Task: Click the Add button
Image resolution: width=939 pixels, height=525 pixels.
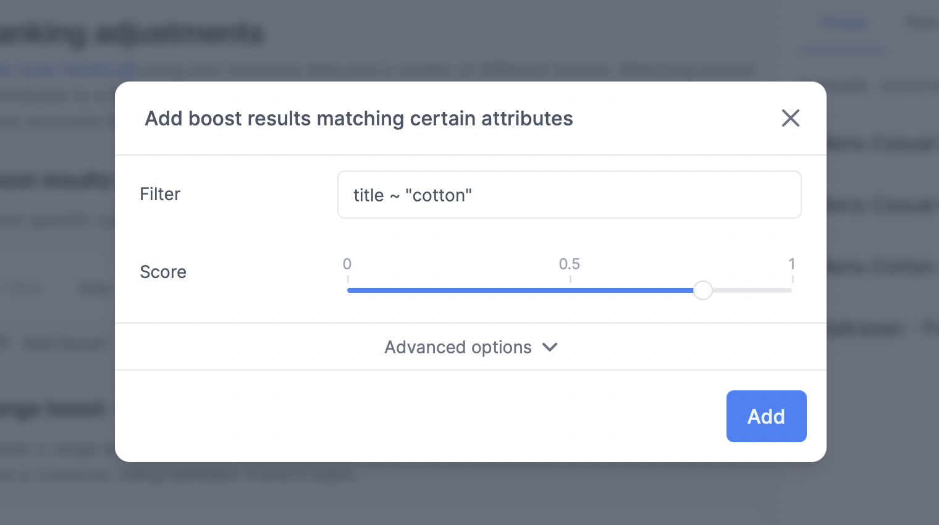Action: pyautogui.click(x=766, y=416)
